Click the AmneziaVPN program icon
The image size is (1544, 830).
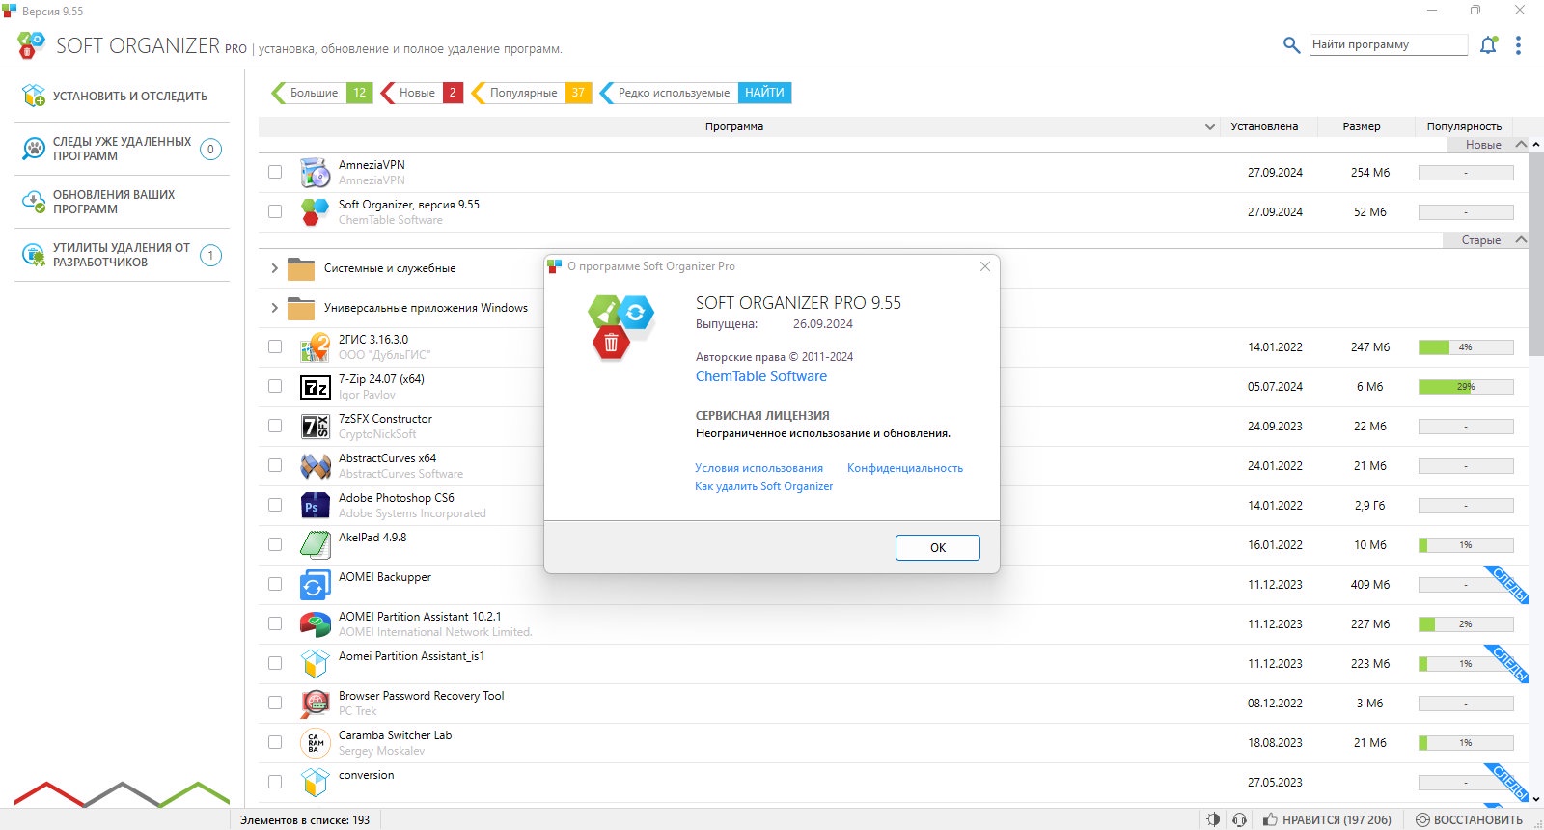point(316,172)
